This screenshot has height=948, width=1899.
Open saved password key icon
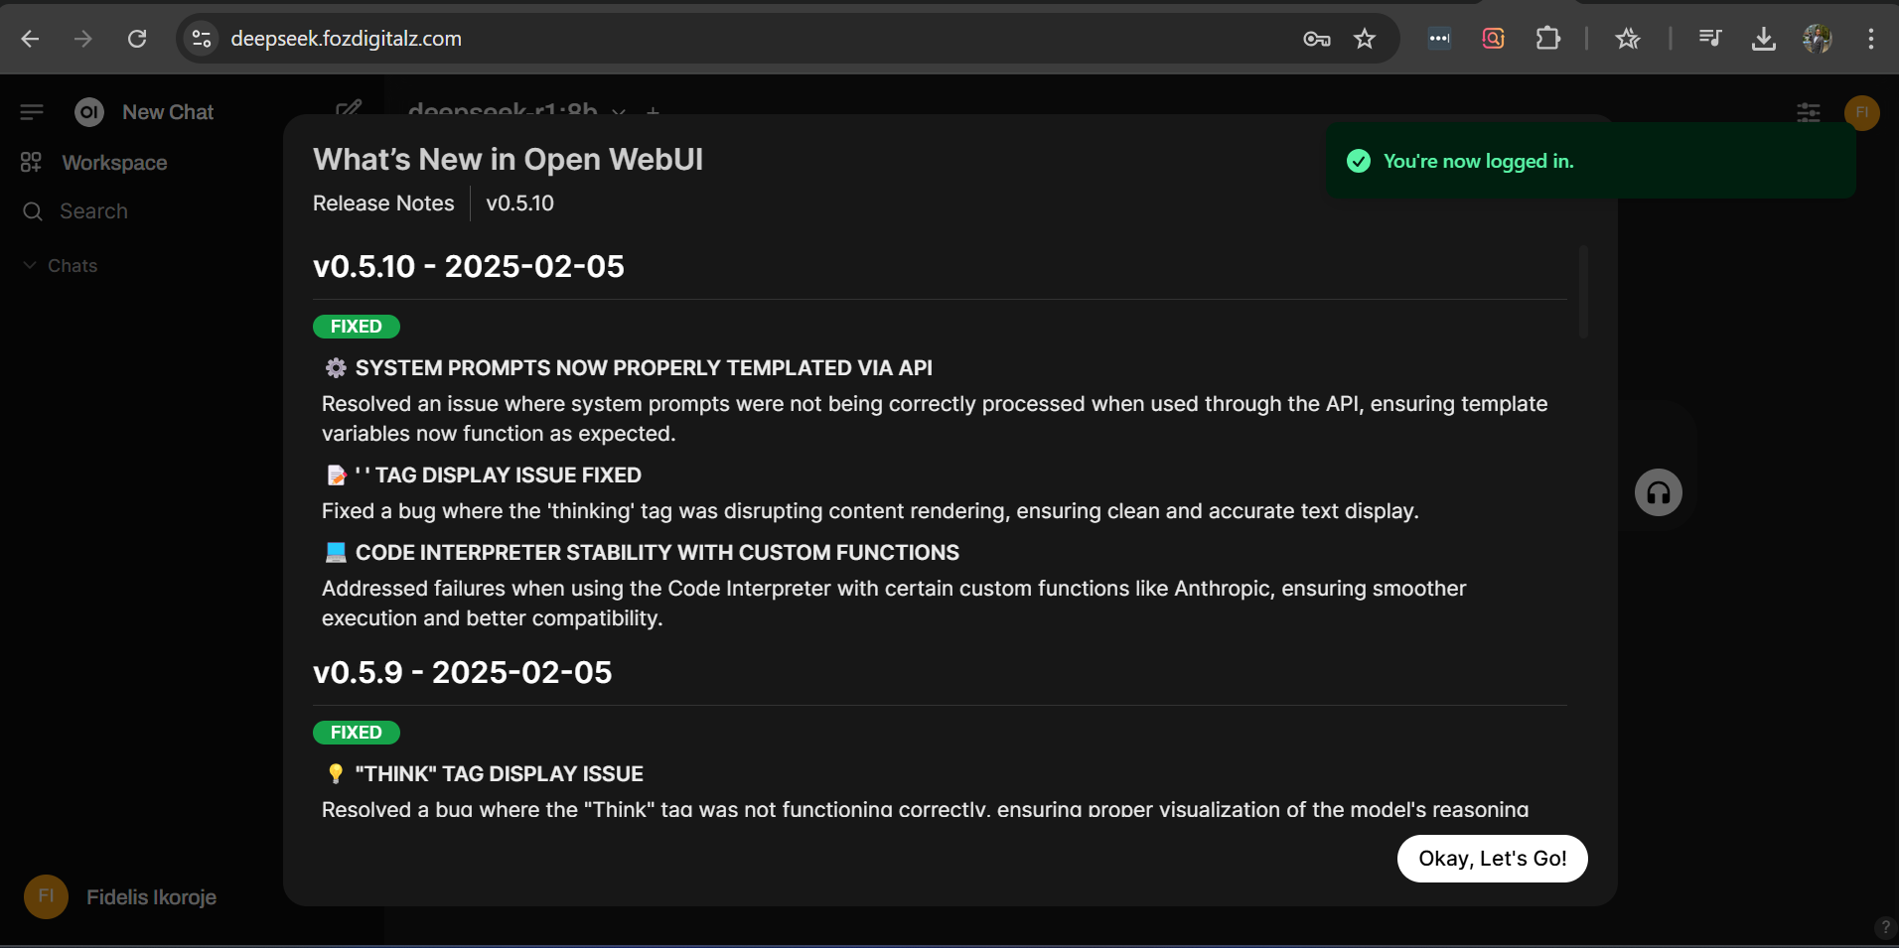[1317, 39]
